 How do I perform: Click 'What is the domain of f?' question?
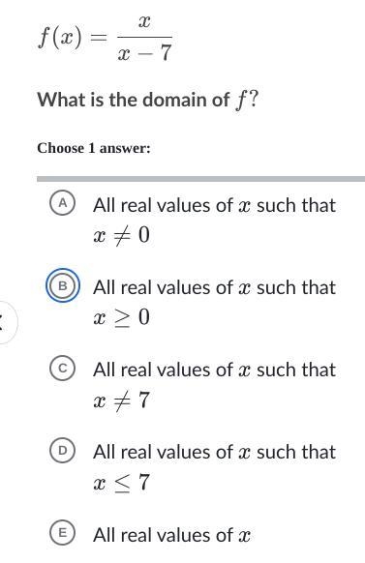pyautogui.click(x=148, y=100)
